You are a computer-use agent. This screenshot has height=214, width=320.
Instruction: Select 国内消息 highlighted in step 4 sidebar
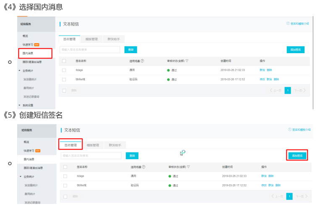point(35,53)
